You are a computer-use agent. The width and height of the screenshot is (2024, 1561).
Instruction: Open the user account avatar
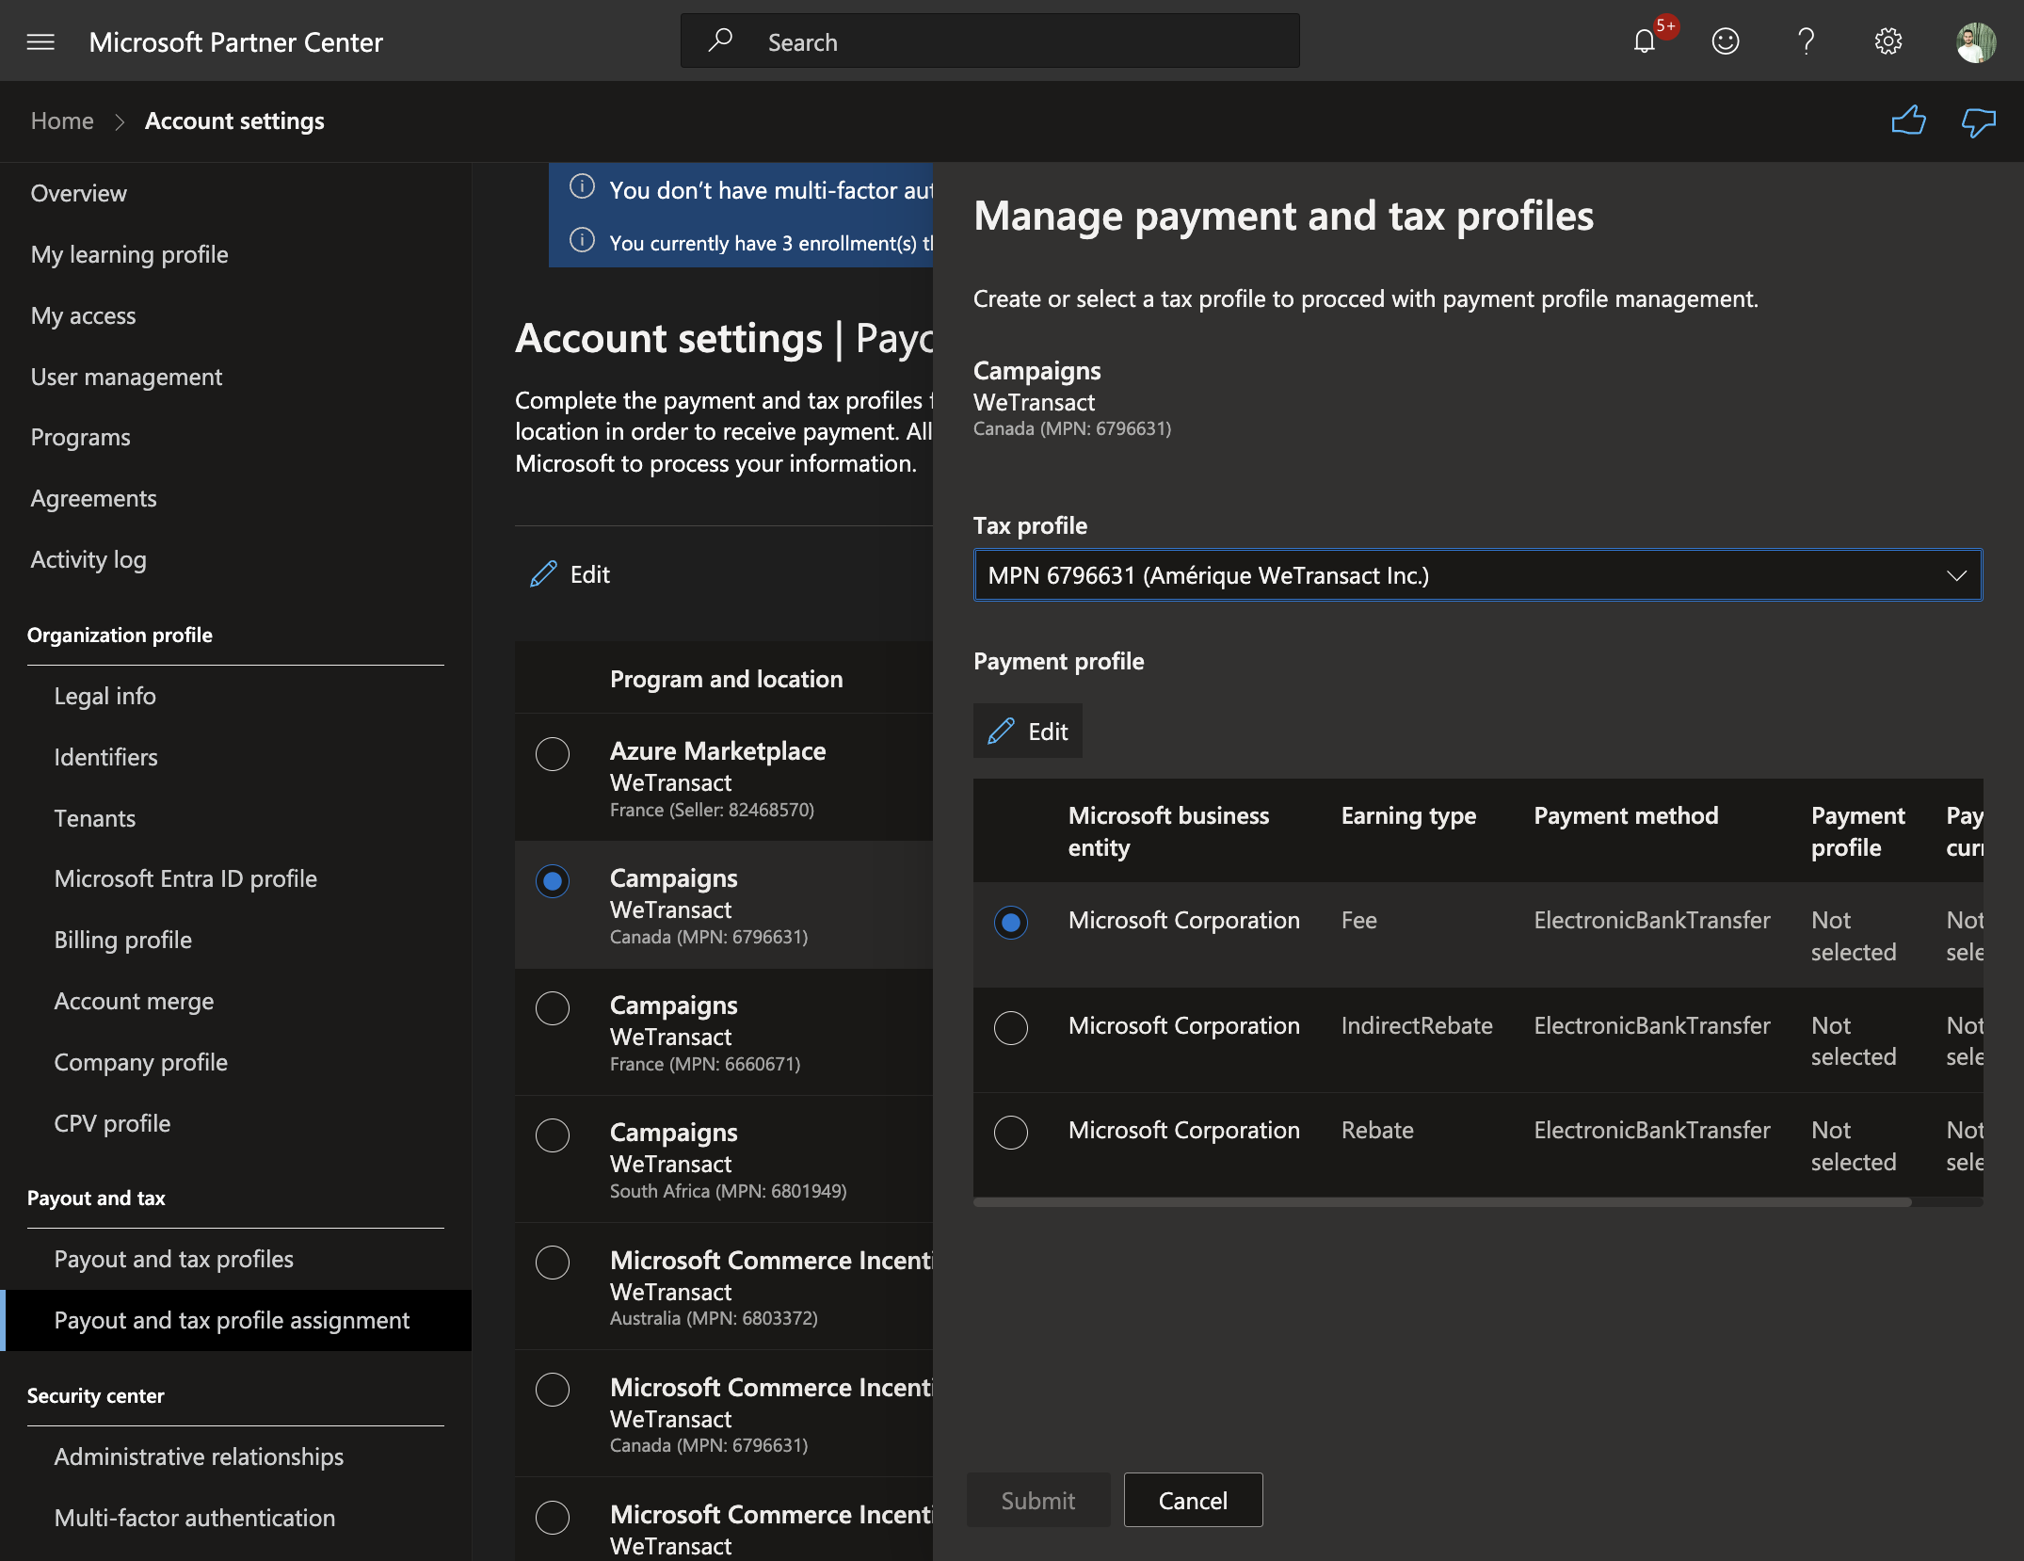point(1975,41)
